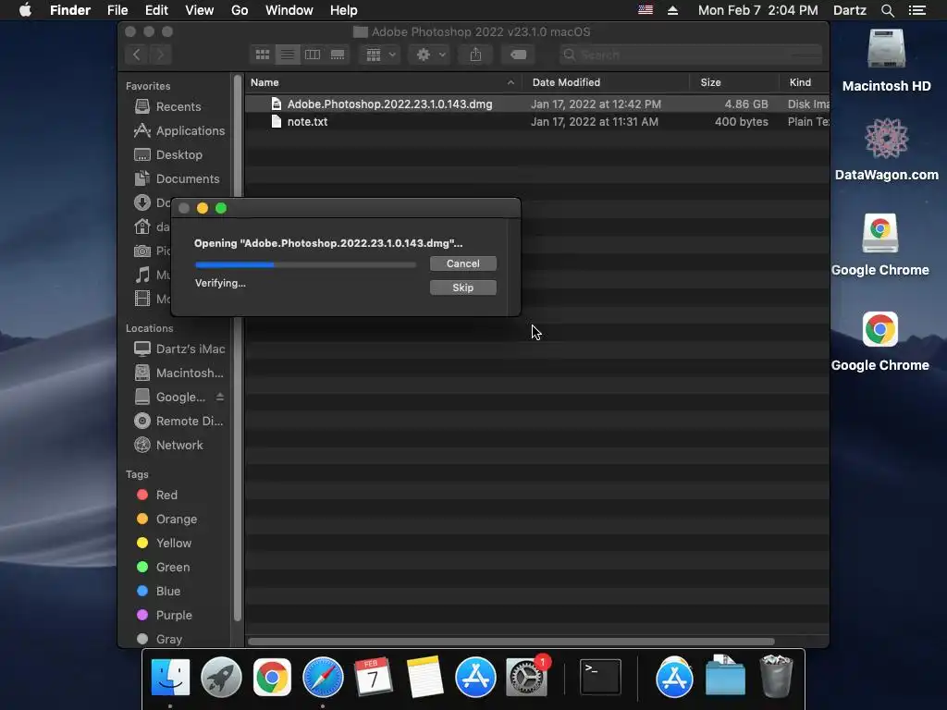Open the gear Action menu

430,55
